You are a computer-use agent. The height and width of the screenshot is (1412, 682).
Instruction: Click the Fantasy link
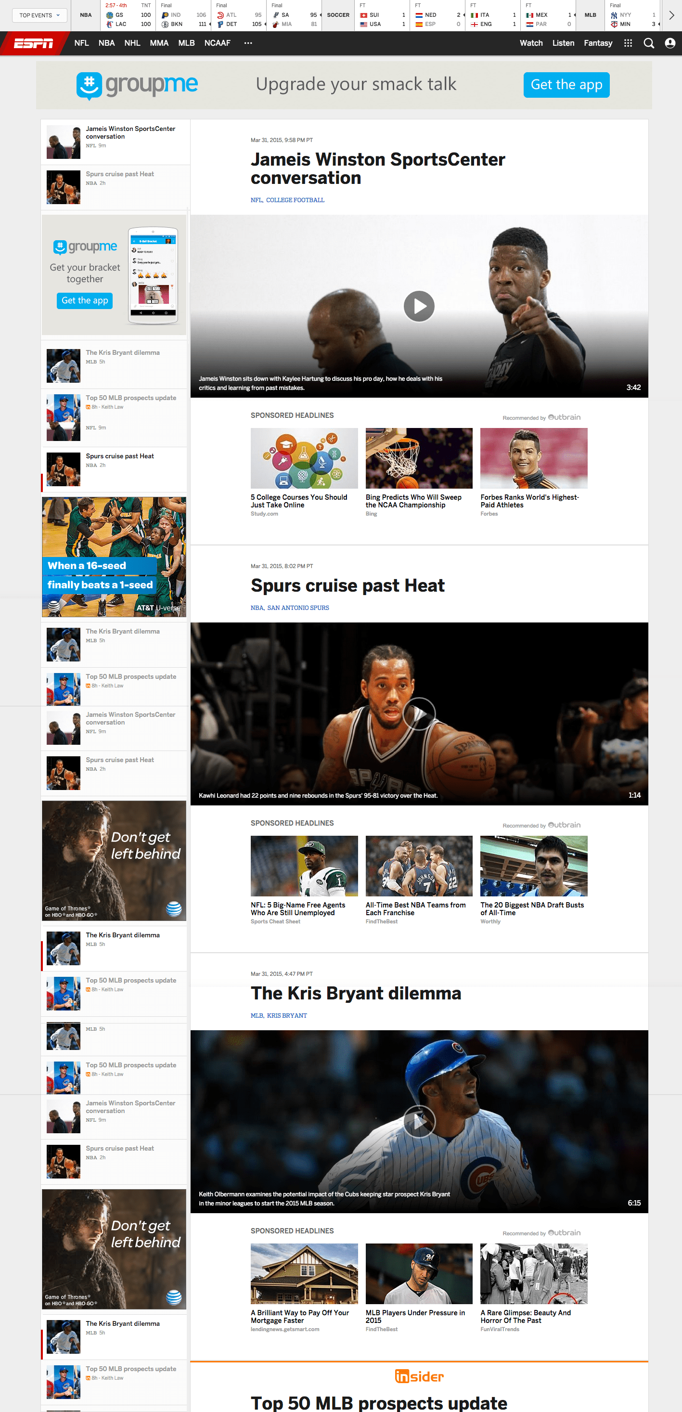coord(598,43)
